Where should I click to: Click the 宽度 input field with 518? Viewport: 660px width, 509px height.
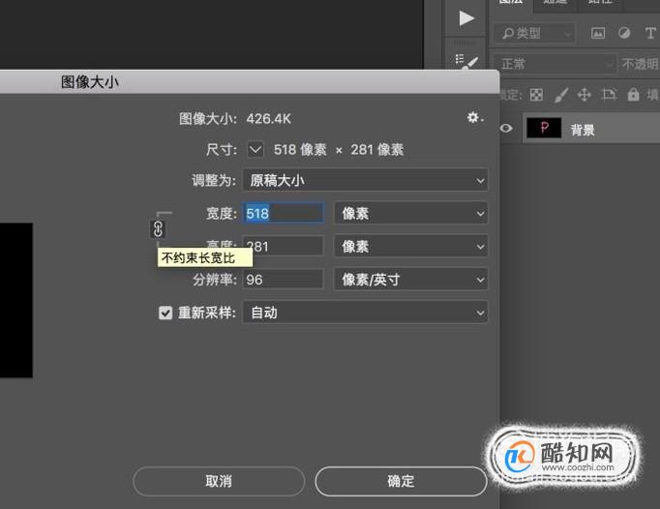[x=284, y=213]
